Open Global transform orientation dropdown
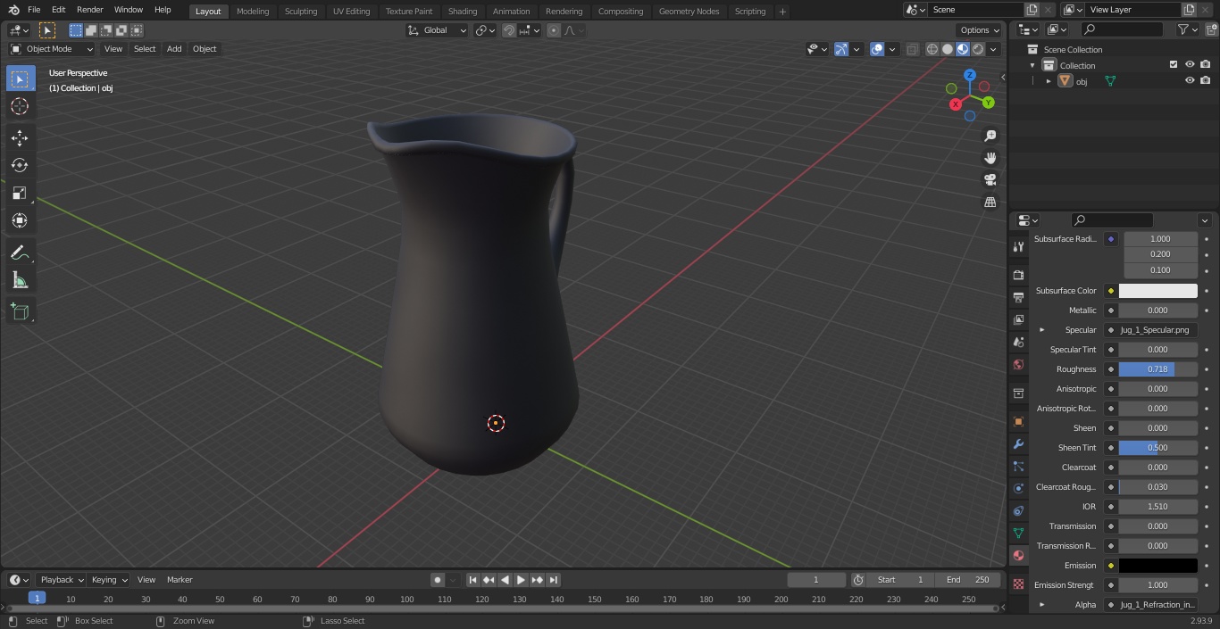The height and width of the screenshot is (629, 1220). [x=437, y=30]
